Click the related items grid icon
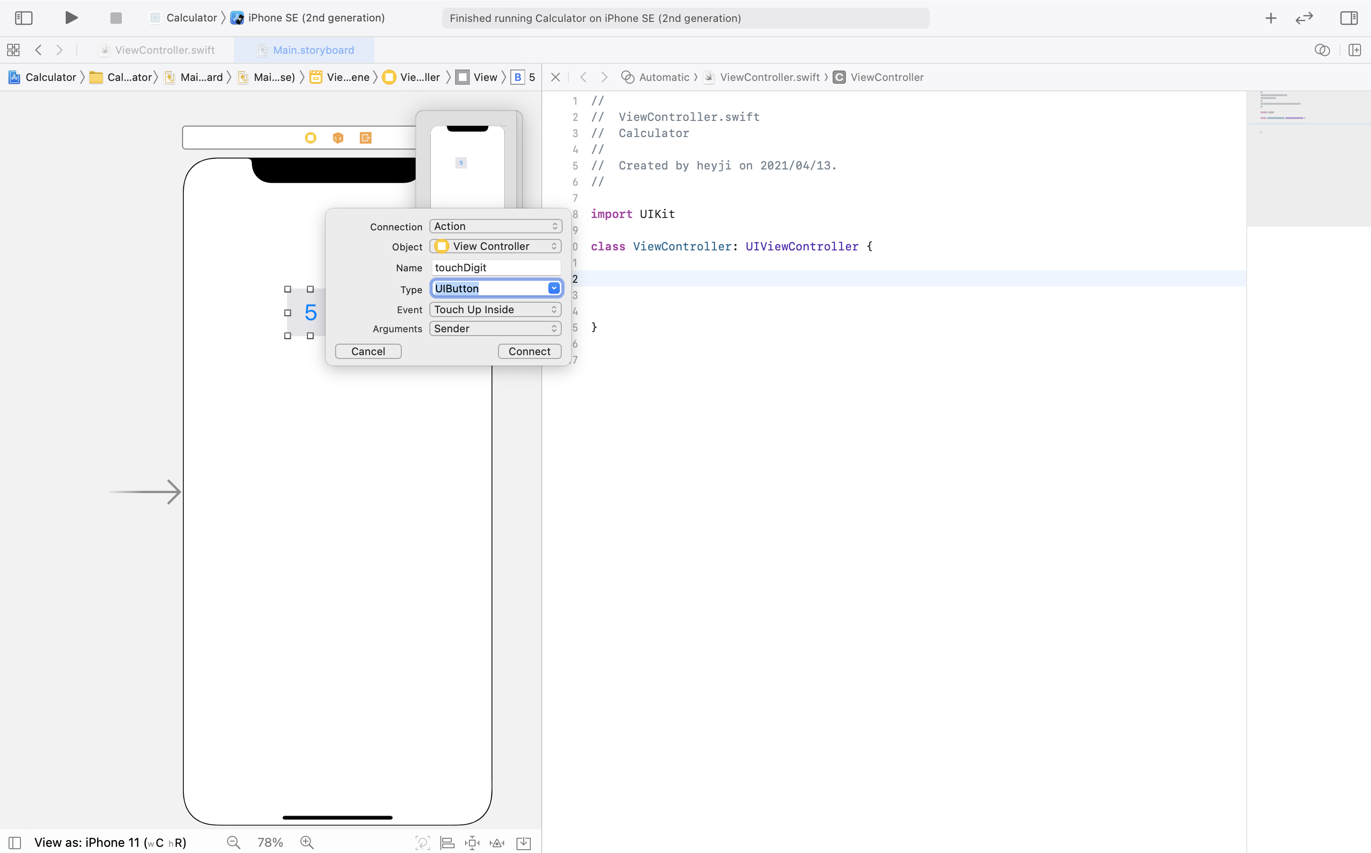 (13, 50)
